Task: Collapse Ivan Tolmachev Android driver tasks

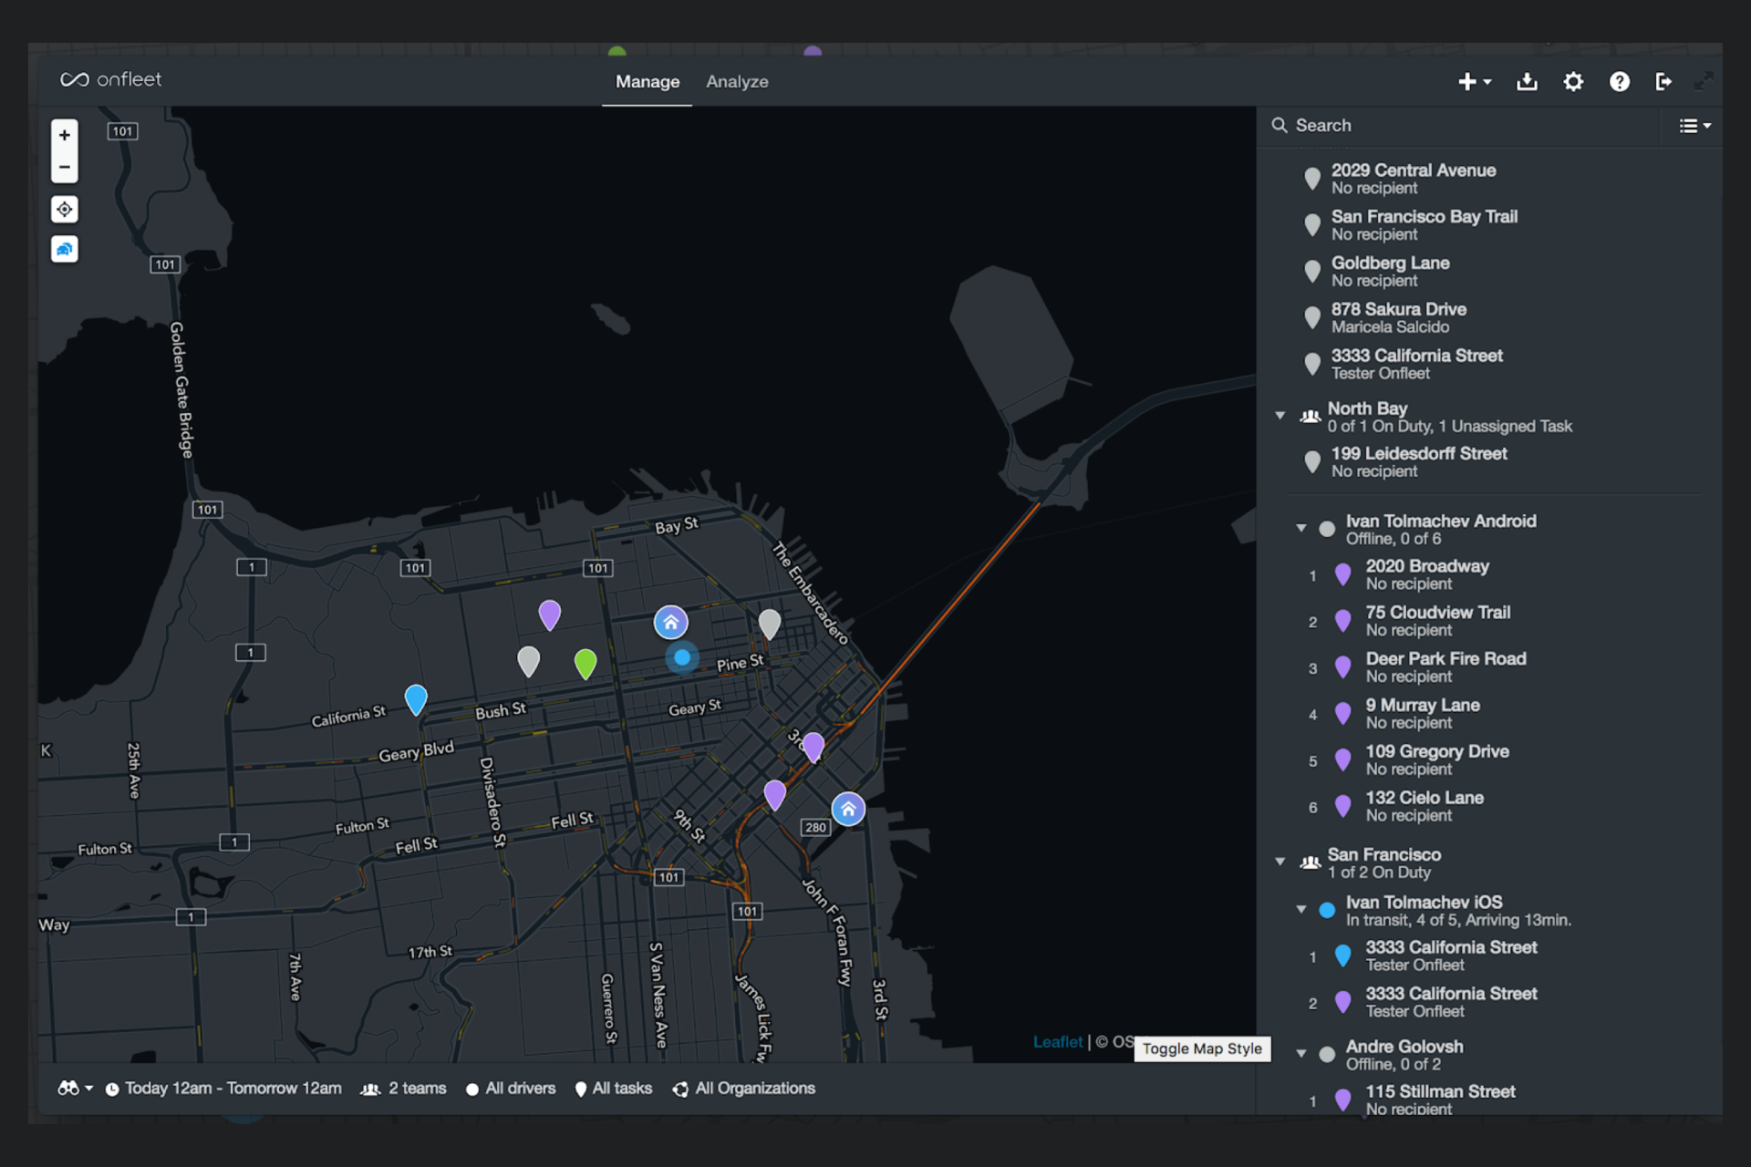Action: 1301,528
